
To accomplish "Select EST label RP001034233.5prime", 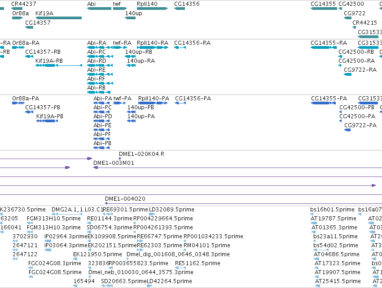I will pos(213,236).
